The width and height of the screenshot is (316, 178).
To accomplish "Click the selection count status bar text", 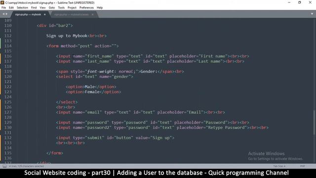I will point(26,166).
